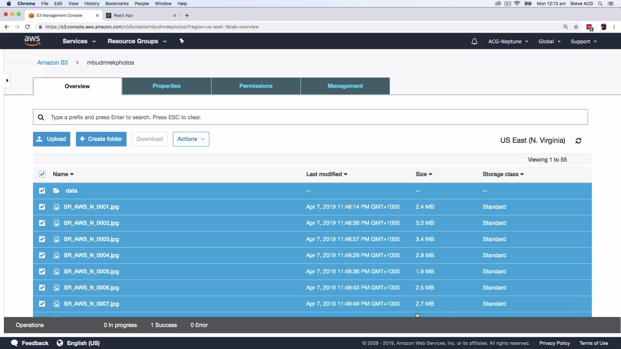
Task: Click the data folder icon
Action: click(57, 191)
